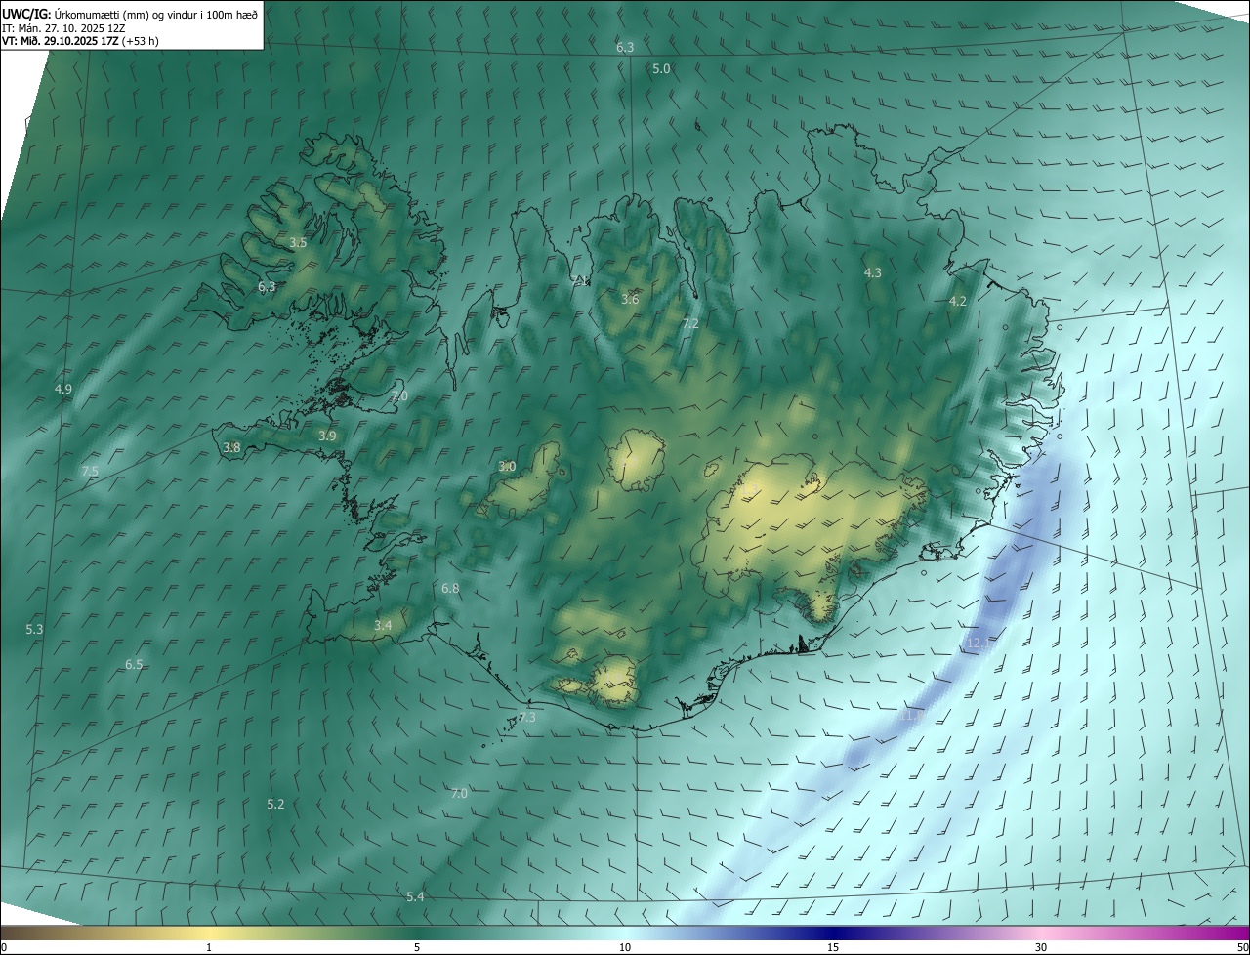Click the 7.2 value label on the map
This screenshot has height=955, width=1250.
coord(690,323)
